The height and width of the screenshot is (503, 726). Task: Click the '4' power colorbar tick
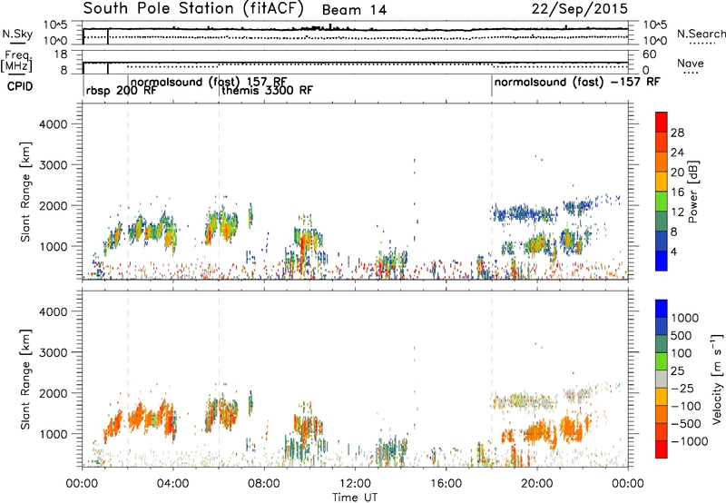coord(674,252)
